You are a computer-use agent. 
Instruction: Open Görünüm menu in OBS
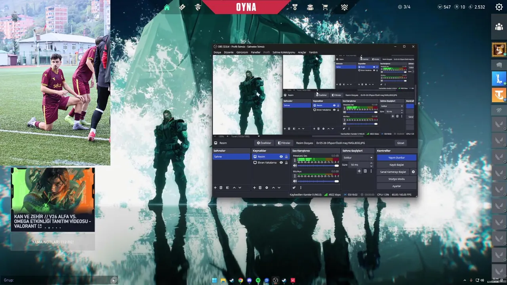[242, 52]
